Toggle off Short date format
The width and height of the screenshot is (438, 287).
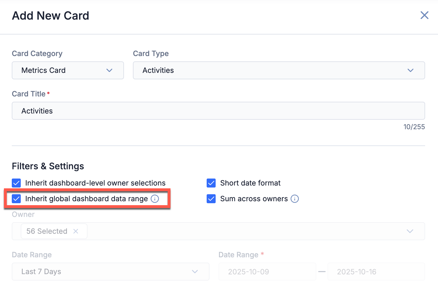[211, 183]
